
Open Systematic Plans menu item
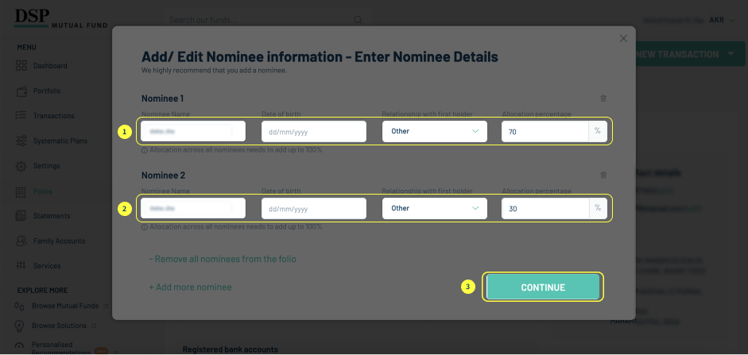60,141
